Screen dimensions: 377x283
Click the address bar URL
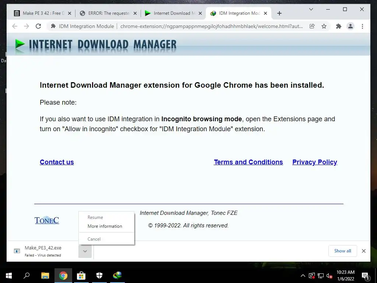click(x=212, y=26)
